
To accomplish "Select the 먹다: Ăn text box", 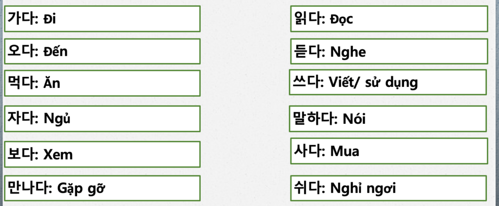I will coord(102,83).
